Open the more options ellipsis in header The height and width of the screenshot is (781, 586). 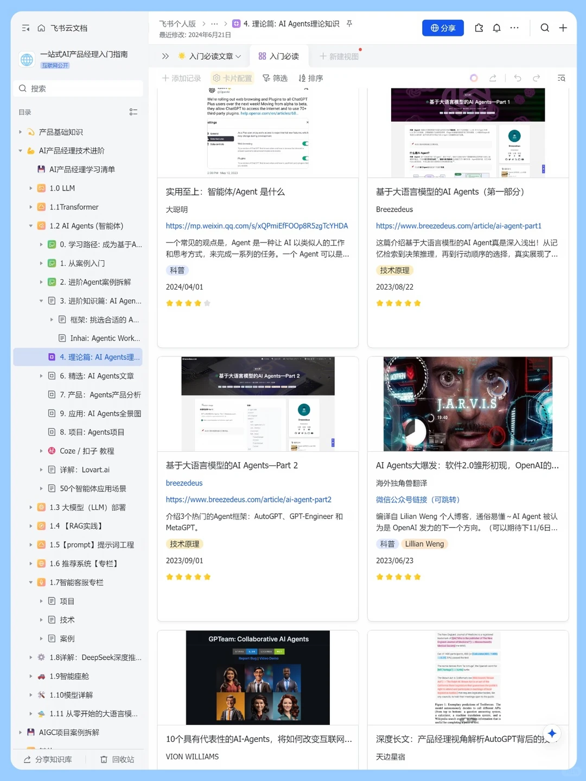[514, 28]
